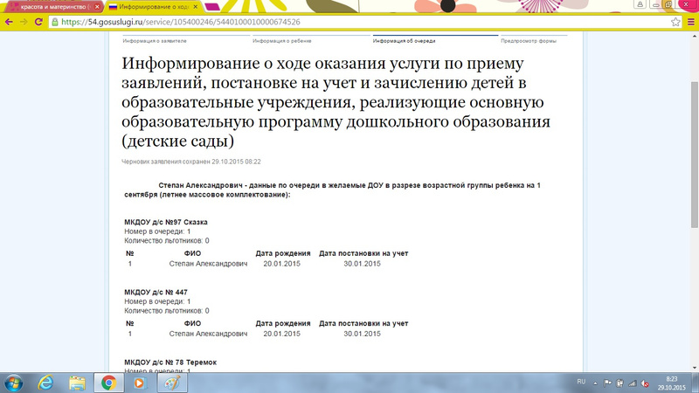Switch to the 'красота и материнство' tab
The image size is (699, 393).
[53, 7]
